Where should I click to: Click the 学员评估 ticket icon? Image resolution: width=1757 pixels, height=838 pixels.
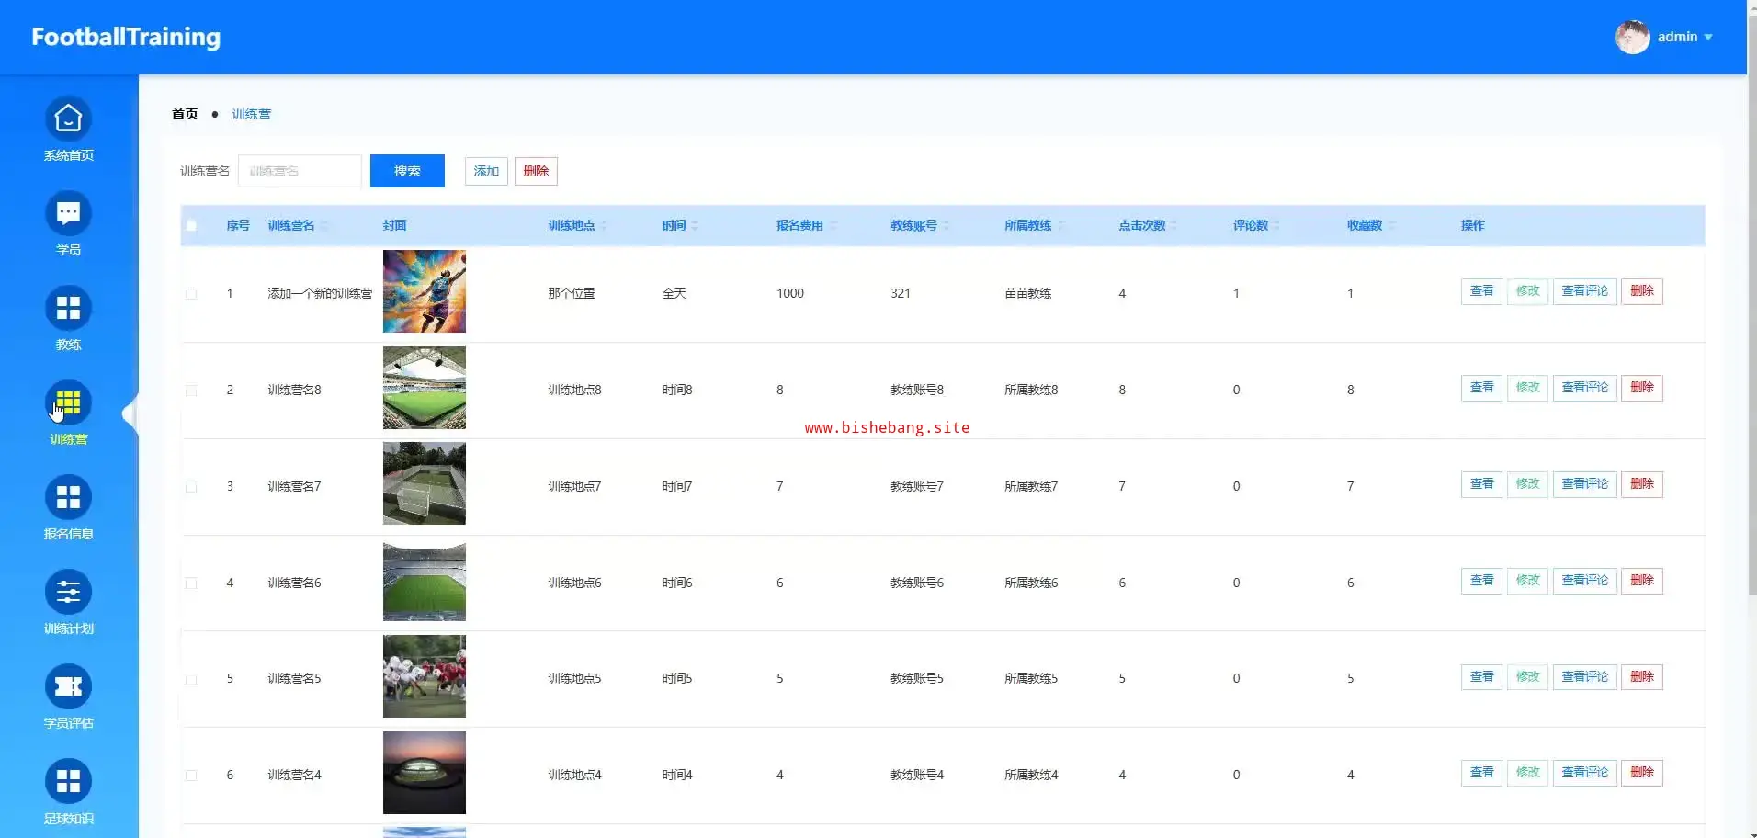click(68, 687)
